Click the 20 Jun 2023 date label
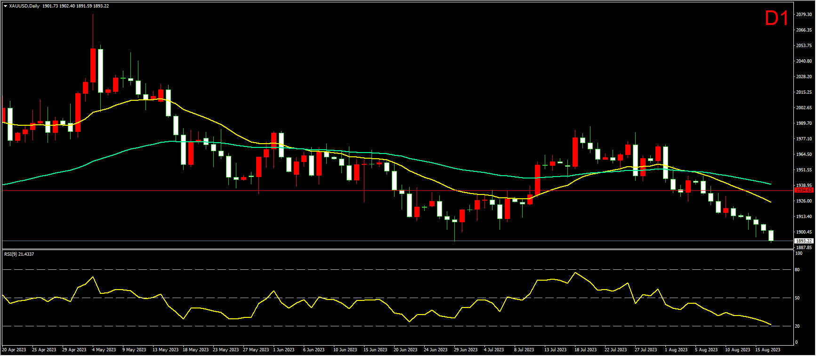The height and width of the screenshot is (356, 816). pyautogui.click(x=405, y=350)
